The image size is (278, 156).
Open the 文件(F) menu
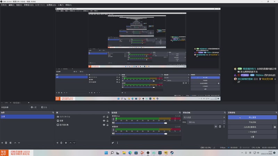pos(4,5)
